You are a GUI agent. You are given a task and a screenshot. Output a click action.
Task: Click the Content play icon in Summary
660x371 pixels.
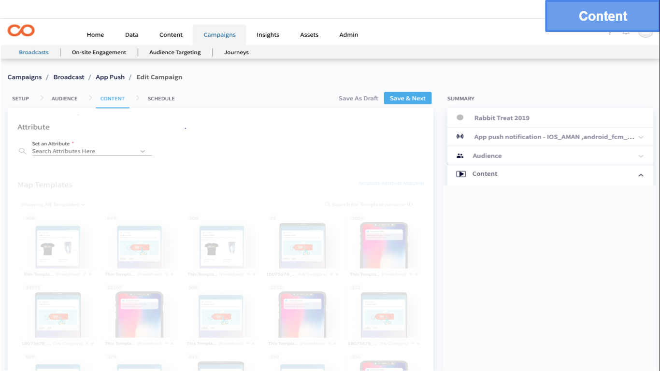(x=461, y=174)
